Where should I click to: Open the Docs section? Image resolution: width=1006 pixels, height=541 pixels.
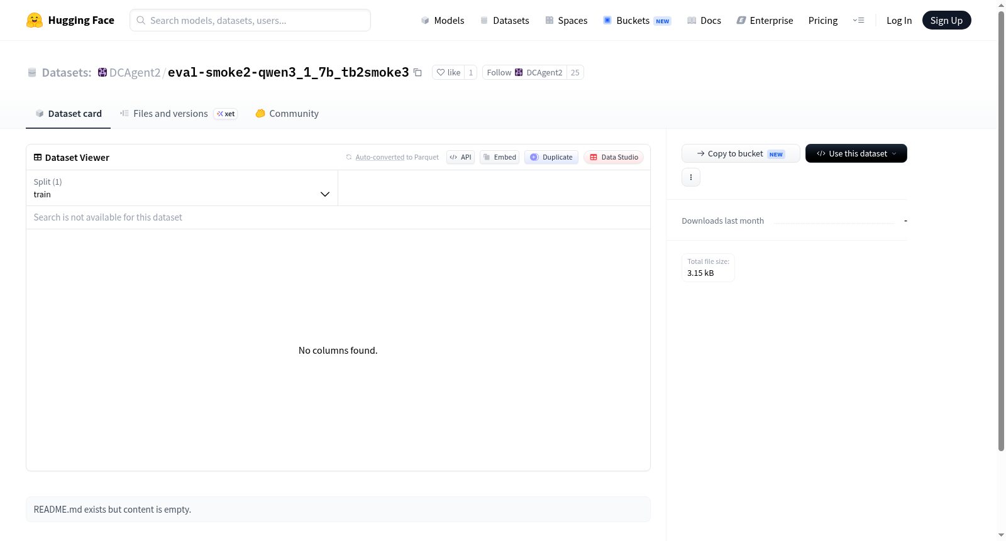pos(704,20)
